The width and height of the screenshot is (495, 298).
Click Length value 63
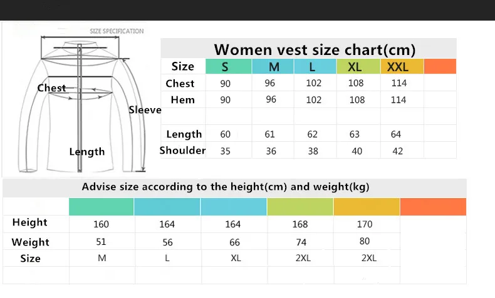click(x=355, y=134)
